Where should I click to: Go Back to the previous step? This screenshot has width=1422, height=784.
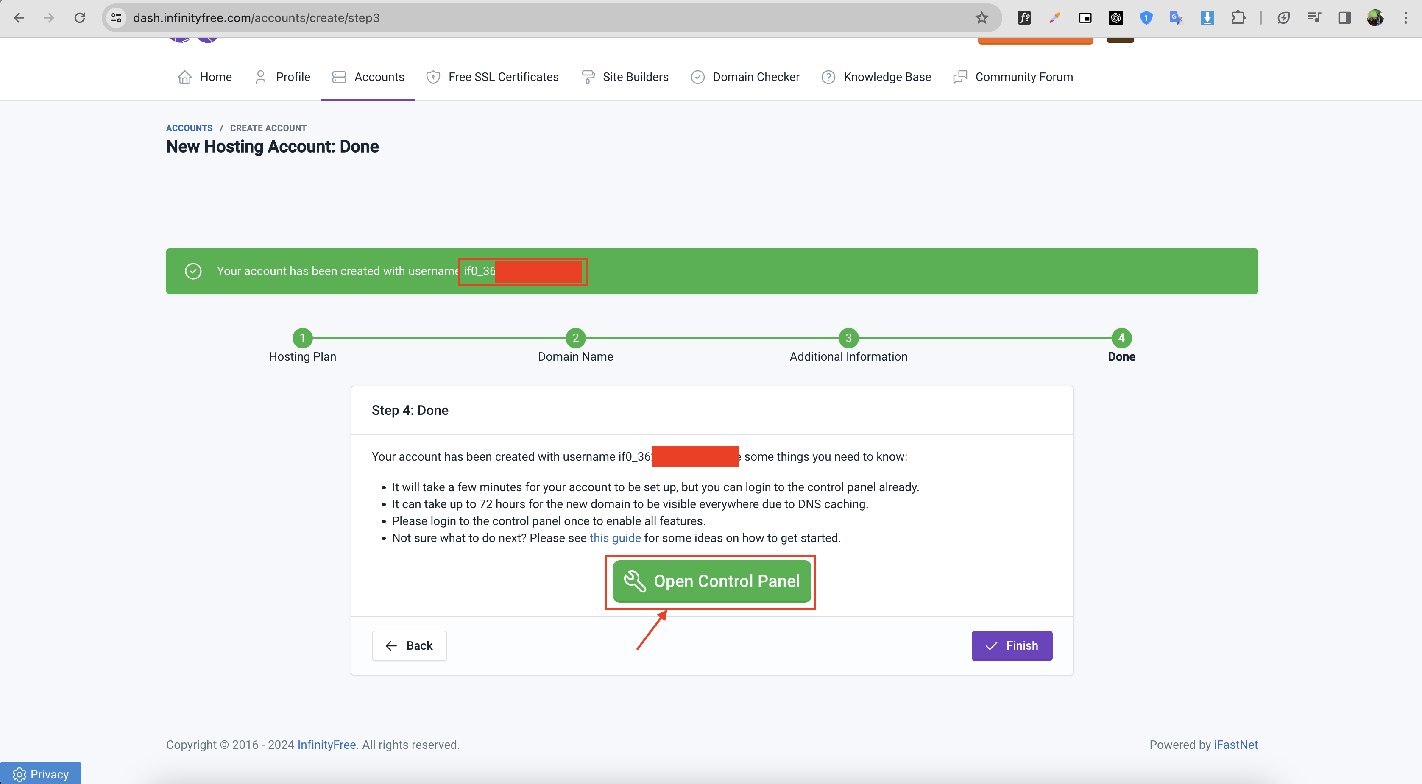click(409, 645)
